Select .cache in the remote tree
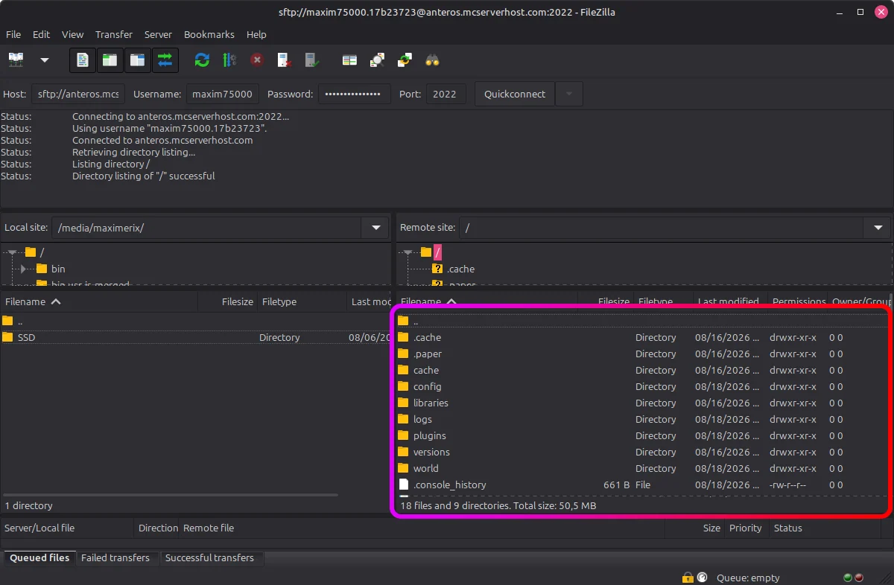This screenshot has width=894, height=585. click(x=461, y=269)
